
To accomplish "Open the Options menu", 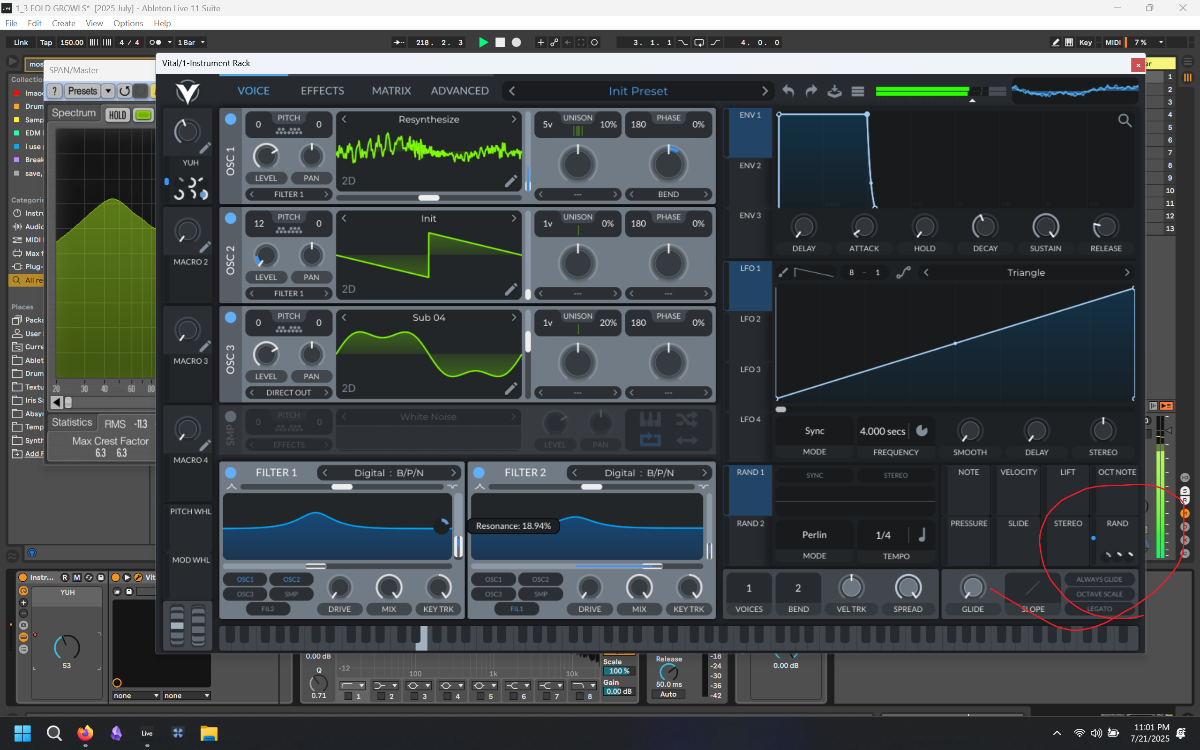I will 128,23.
